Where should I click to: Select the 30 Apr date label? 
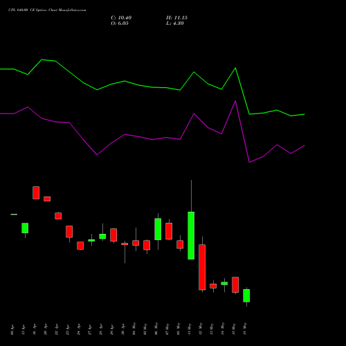click(123, 329)
